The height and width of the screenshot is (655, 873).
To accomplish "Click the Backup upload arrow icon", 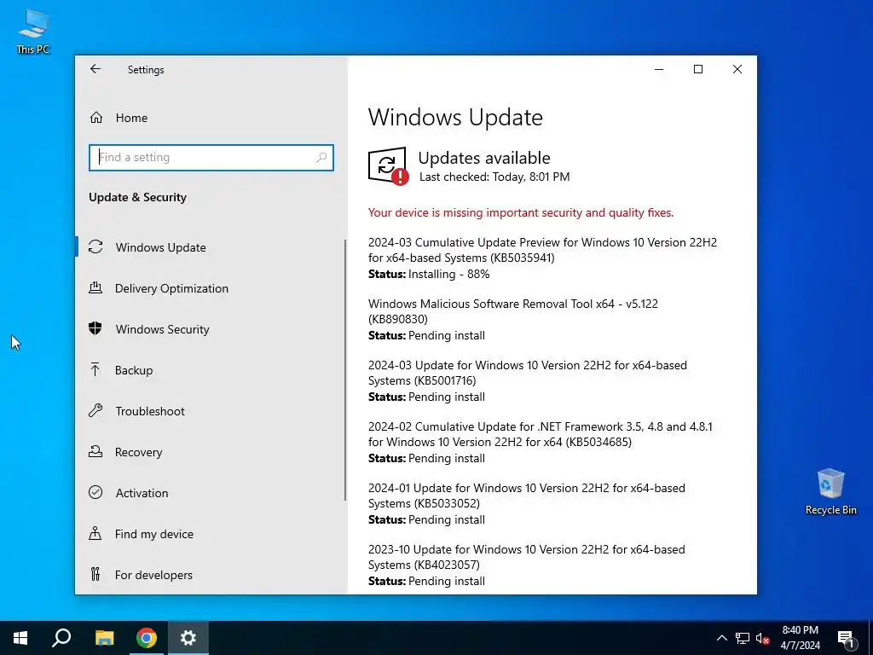I will point(95,369).
